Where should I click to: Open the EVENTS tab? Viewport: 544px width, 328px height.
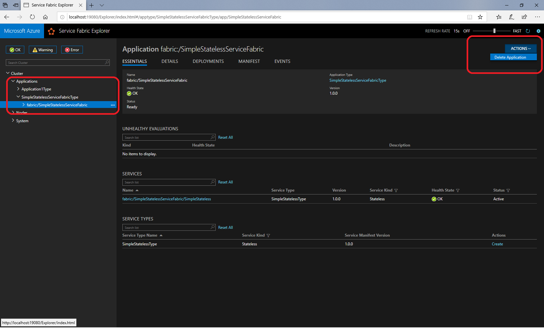tap(282, 61)
